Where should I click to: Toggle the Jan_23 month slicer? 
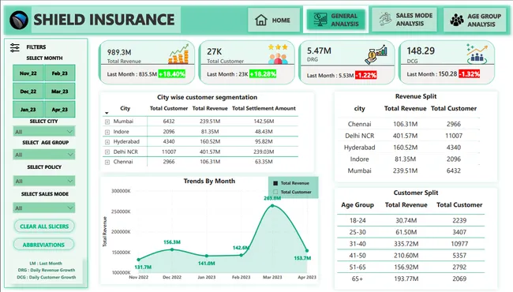pos(28,109)
